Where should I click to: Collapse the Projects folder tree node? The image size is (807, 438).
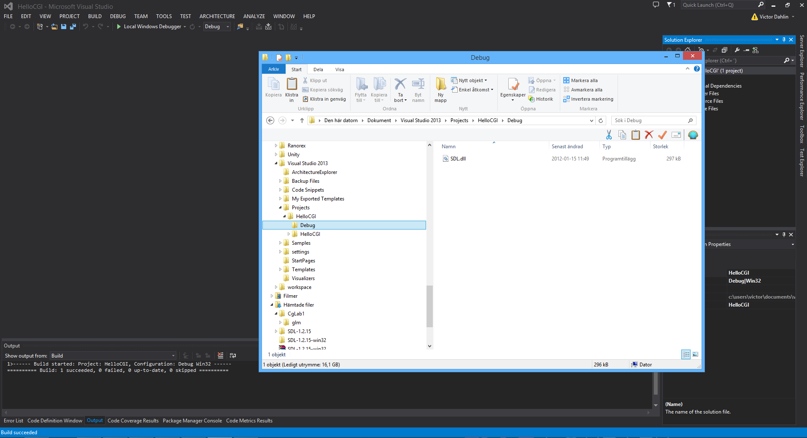pos(280,208)
